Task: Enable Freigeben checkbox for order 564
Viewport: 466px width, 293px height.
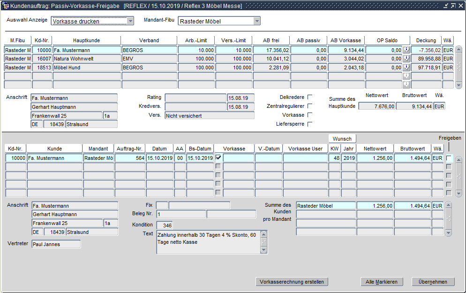Action: pos(449,158)
